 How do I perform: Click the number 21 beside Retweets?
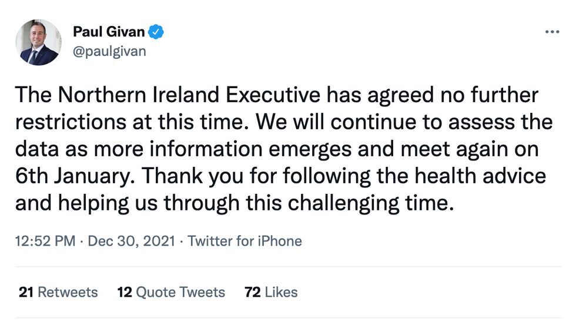(25, 292)
